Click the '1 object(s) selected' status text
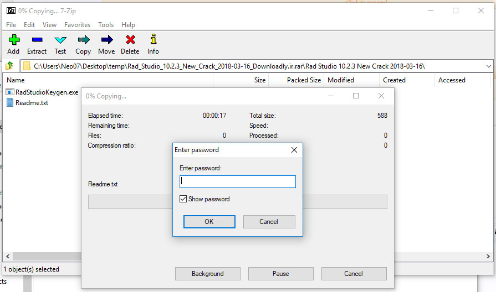 point(32,269)
